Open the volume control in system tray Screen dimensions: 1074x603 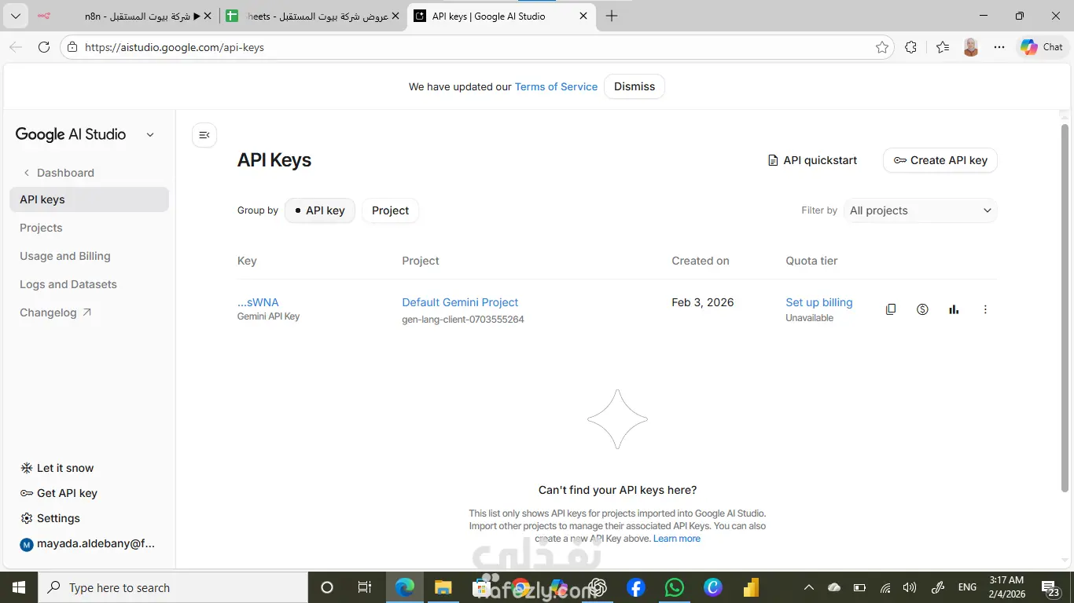click(x=910, y=587)
